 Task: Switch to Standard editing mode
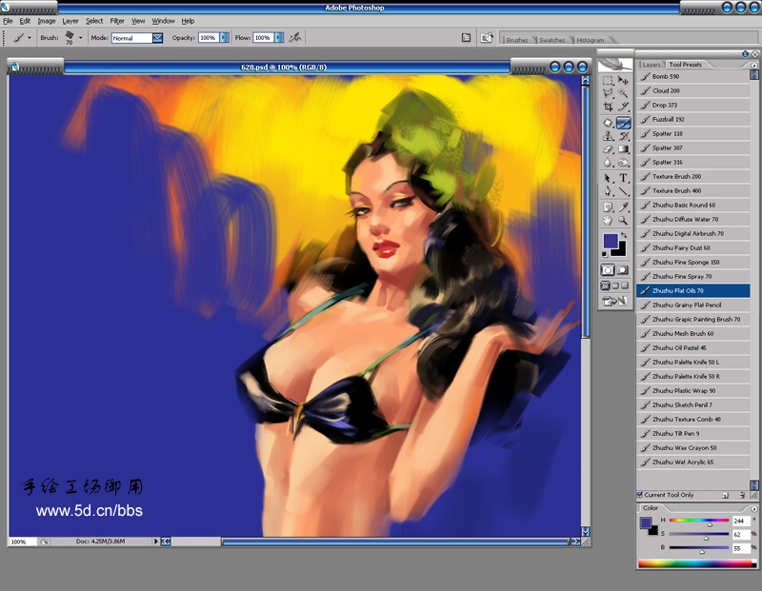[x=608, y=270]
